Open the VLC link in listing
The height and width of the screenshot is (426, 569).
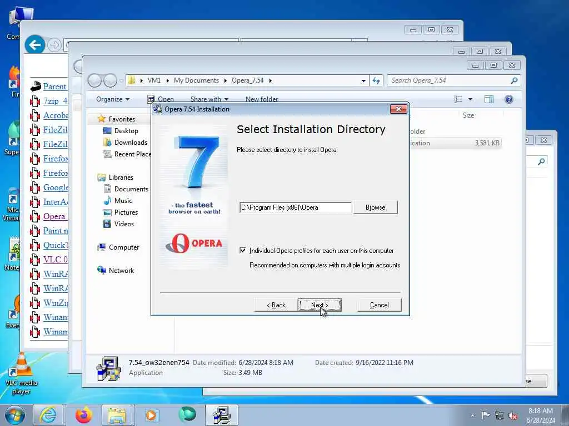[55, 260]
